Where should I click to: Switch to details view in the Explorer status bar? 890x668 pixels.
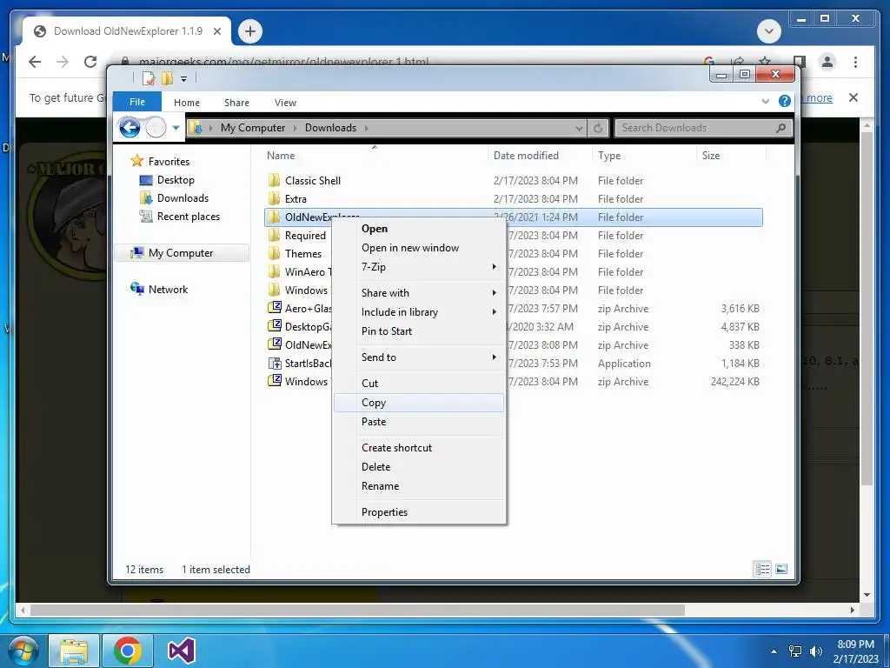click(x=762, y=569)
